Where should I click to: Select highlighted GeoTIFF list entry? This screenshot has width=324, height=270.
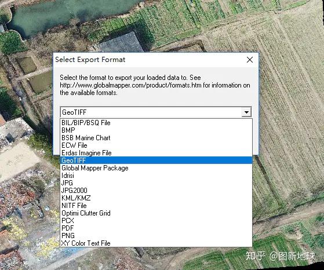point(156,160)
